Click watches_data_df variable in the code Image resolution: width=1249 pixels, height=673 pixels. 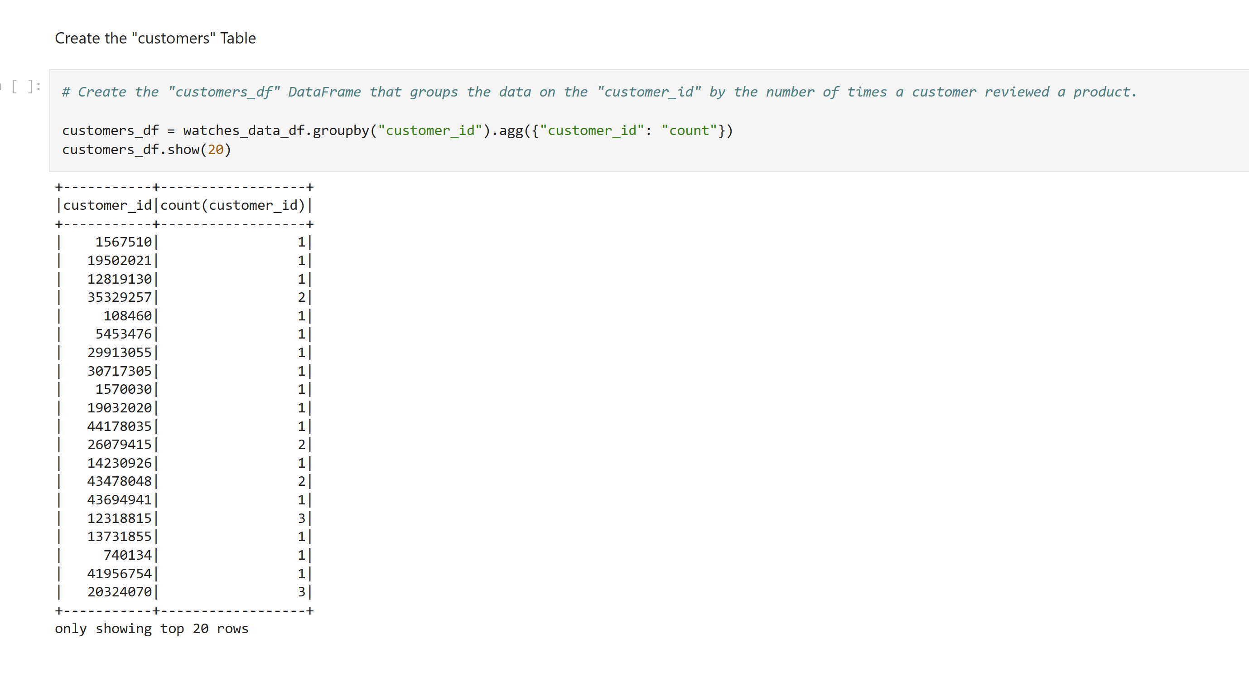[x=243, y=131]
